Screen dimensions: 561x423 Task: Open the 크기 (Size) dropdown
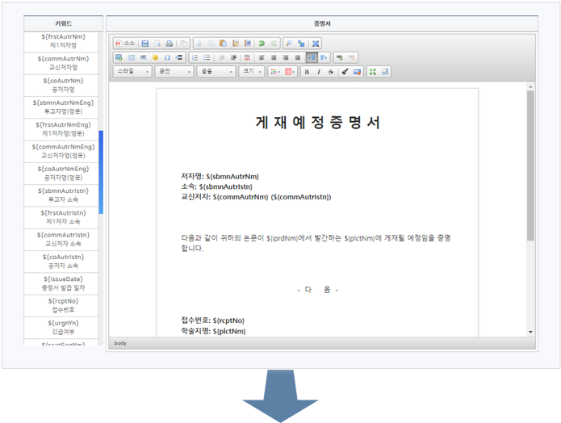click(x=252, y=72)
